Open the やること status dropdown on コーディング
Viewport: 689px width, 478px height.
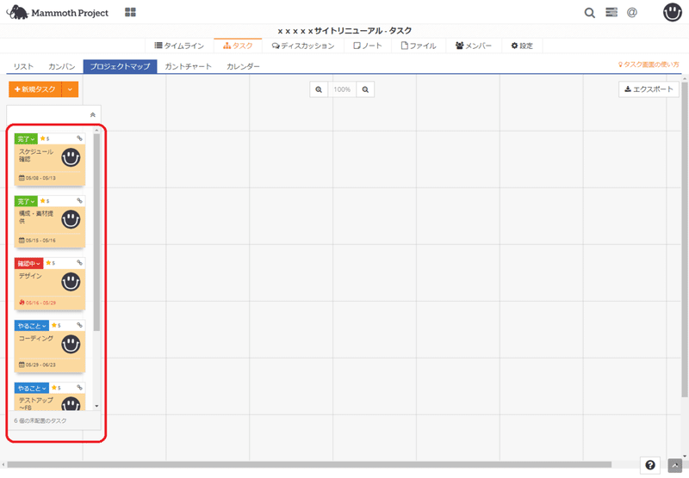(x=32, y=326)
